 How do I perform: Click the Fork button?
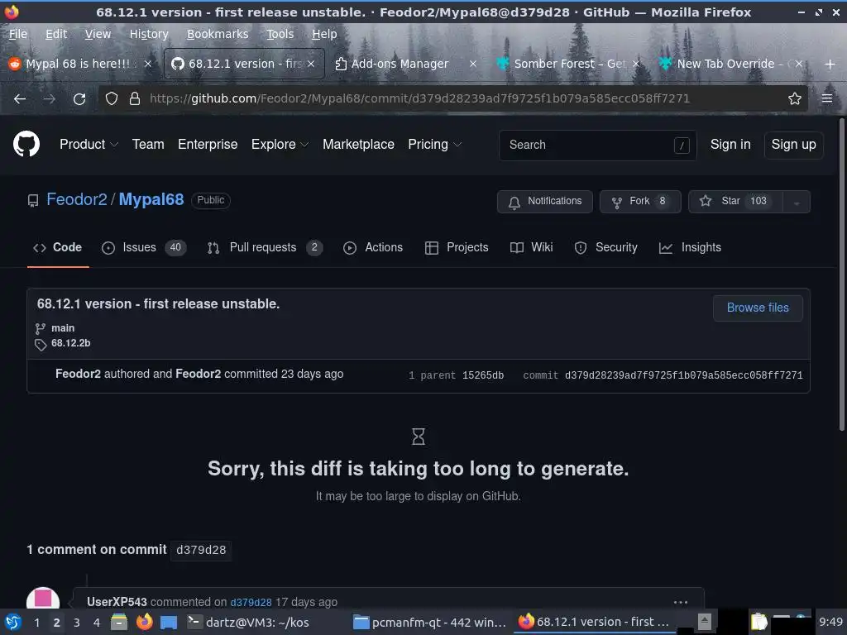pyautogui.click(x=640, y=202)
